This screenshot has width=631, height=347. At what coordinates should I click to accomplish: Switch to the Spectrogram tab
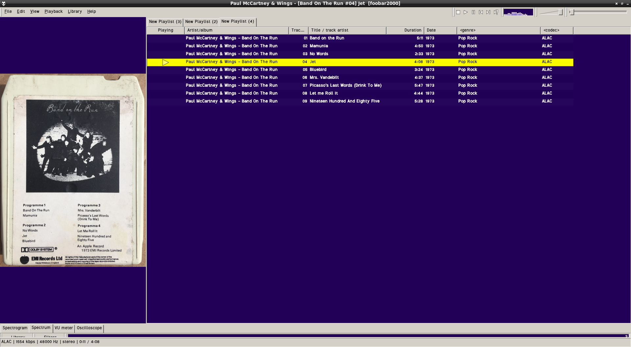pyautogui.click(x=15, y=328)
